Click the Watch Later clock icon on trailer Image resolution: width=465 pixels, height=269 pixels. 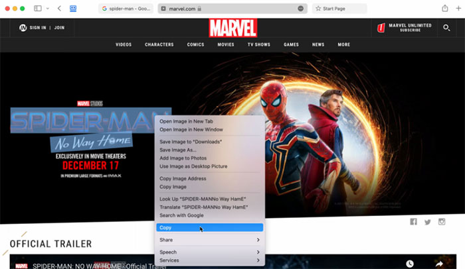410,264
